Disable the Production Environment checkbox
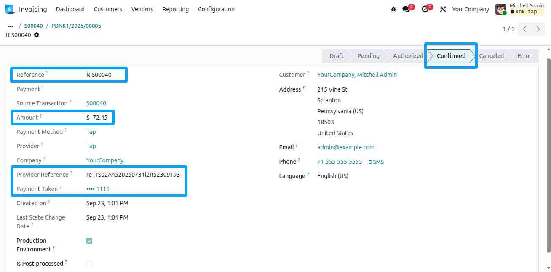551x272 pixels. (89, 241)
